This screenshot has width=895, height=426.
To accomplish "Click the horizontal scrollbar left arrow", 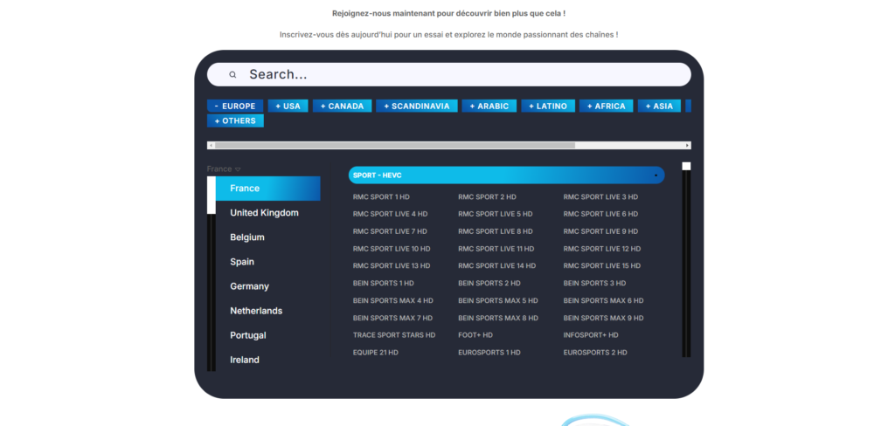I will (x=211, y=146).
